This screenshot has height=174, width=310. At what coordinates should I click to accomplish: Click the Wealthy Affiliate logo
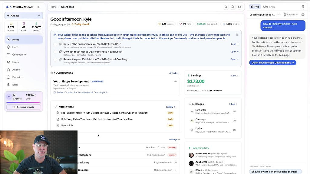pyautogui.click(x=20, y=7)
